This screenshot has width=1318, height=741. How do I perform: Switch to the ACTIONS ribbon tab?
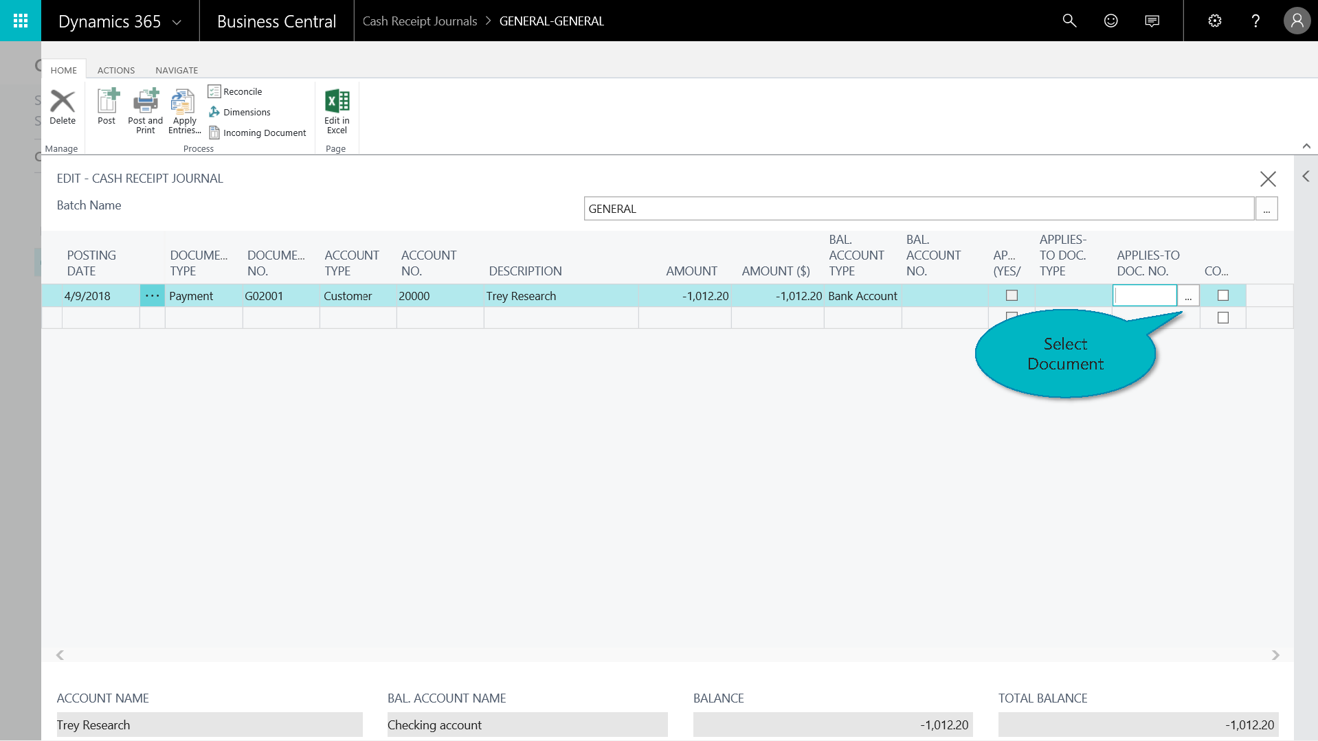115,70
